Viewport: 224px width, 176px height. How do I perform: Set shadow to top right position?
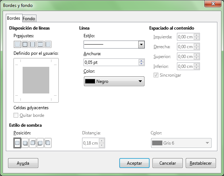coord(33,143)
